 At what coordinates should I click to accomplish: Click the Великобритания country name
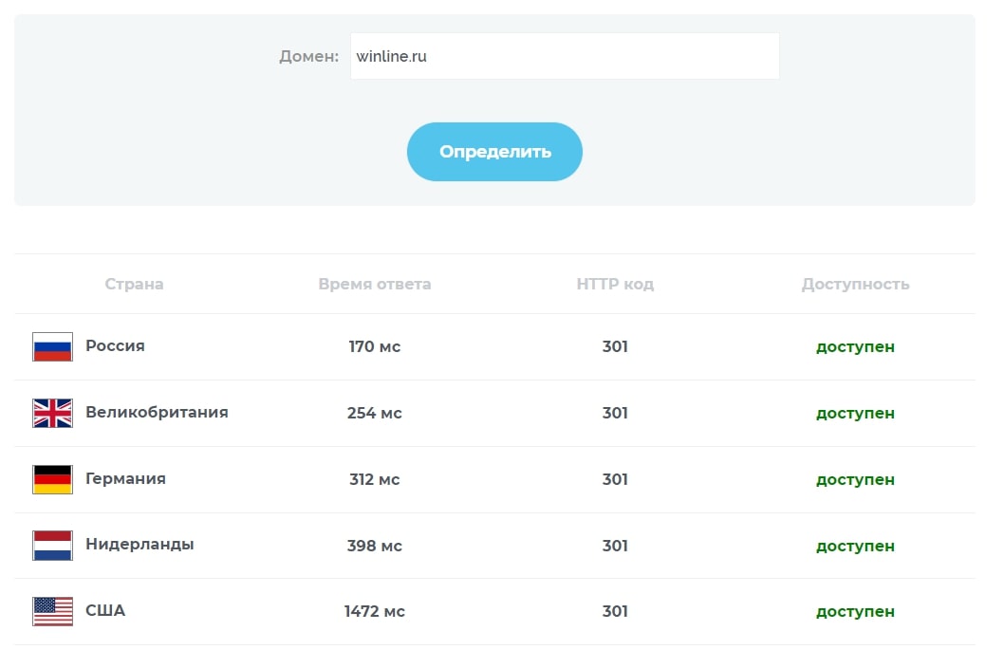click(157, 413)
